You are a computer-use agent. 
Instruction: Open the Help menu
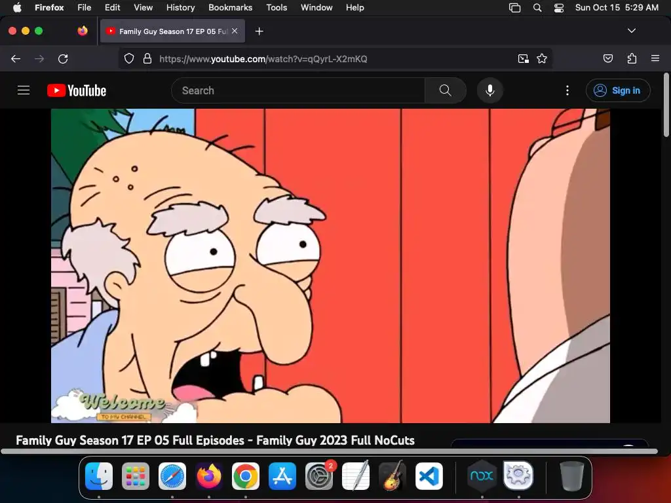(355, 7)
